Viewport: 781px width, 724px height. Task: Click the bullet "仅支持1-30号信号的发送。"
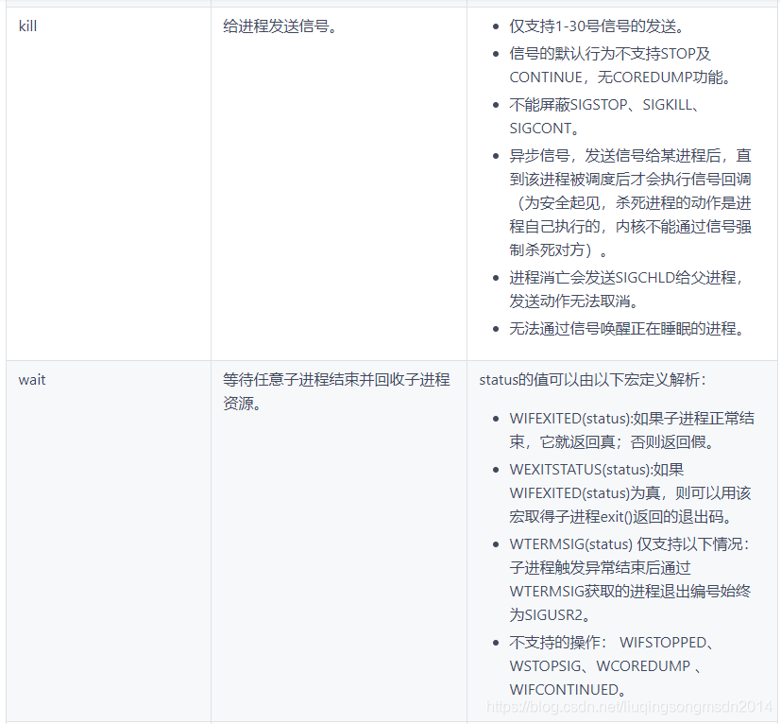597,26
